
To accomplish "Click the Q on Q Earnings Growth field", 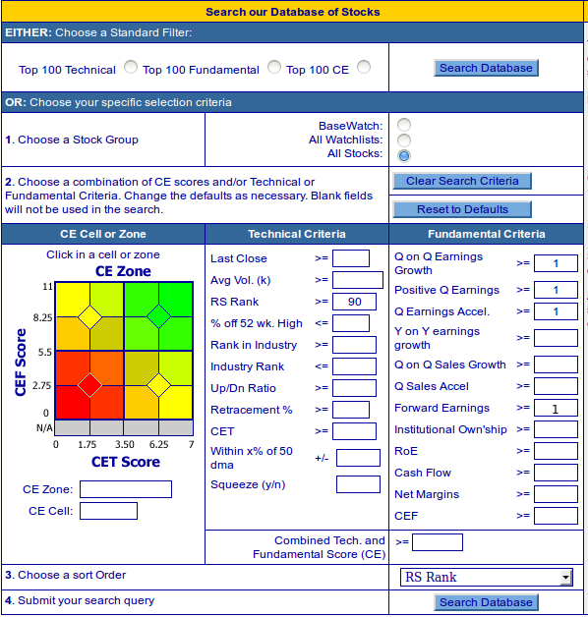I will (x=556, y=263).
